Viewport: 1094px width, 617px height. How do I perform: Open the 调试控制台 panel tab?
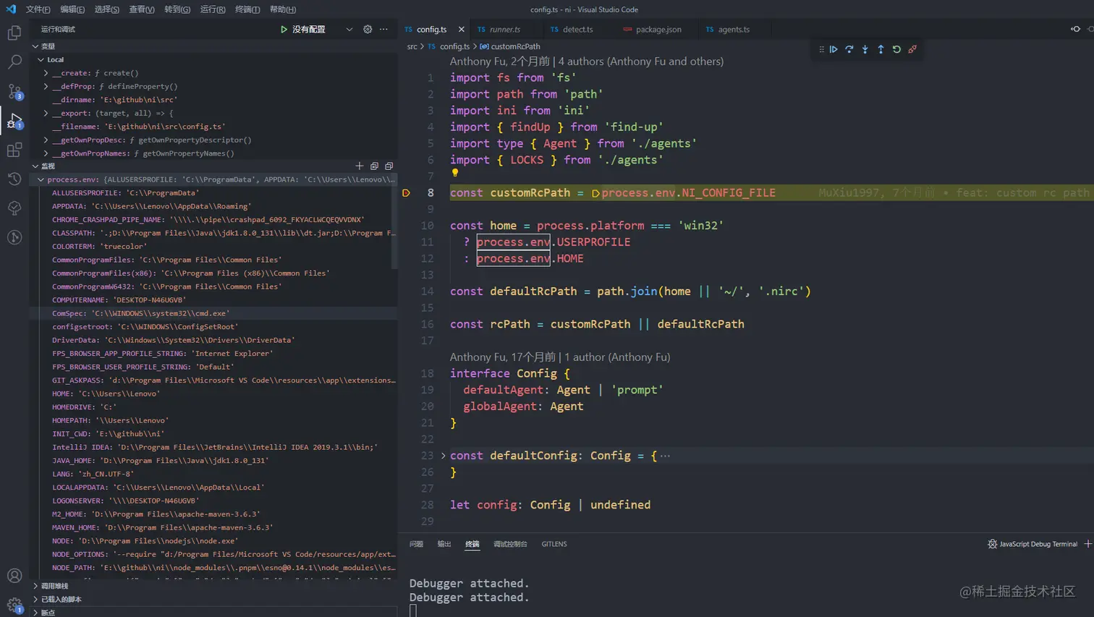[510, 544]
